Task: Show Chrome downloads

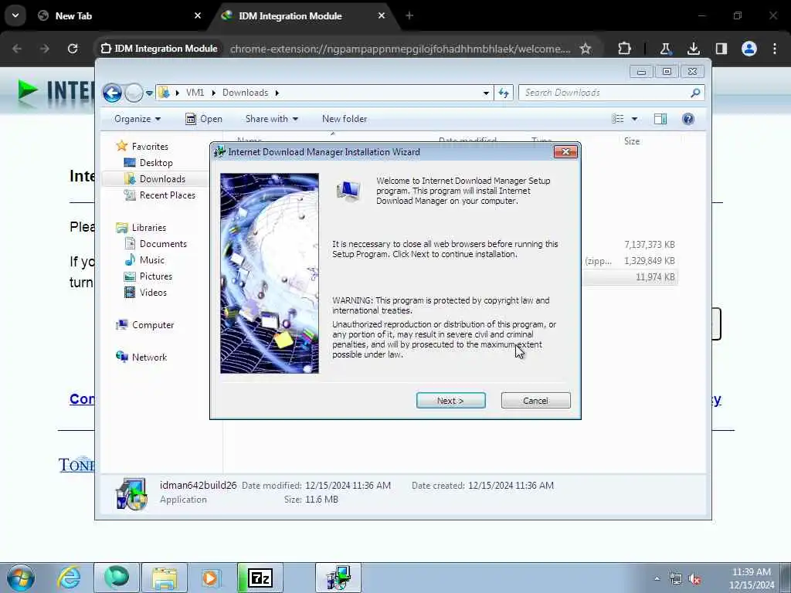Action: point(693,49)
